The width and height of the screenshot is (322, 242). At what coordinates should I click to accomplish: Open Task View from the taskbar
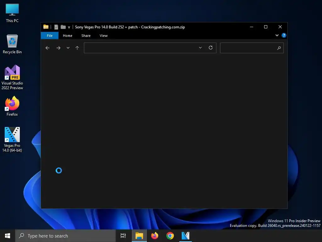point(123,236)
